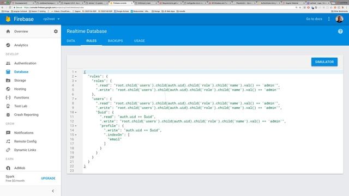The height and width of the screenshot is (196, 349).
Task: Click the Firebase flame logo
Action: [x=8, y=19]
